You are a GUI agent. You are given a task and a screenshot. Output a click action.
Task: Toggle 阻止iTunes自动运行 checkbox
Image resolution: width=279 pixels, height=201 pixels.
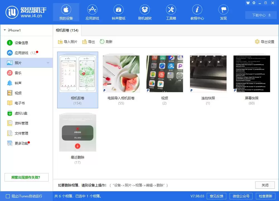click(x=8, y=196)
